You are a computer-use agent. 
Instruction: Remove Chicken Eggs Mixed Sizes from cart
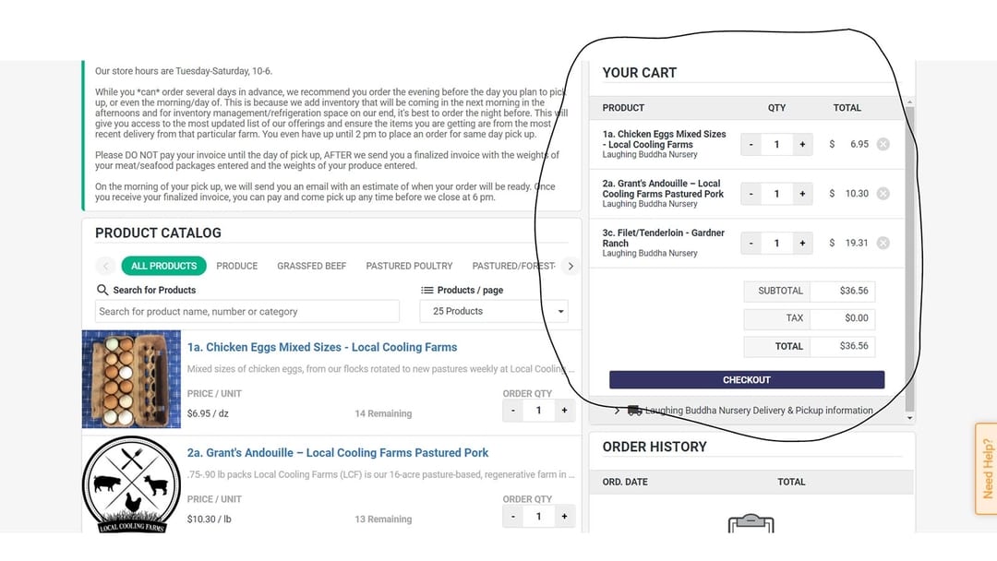point(883,144)
